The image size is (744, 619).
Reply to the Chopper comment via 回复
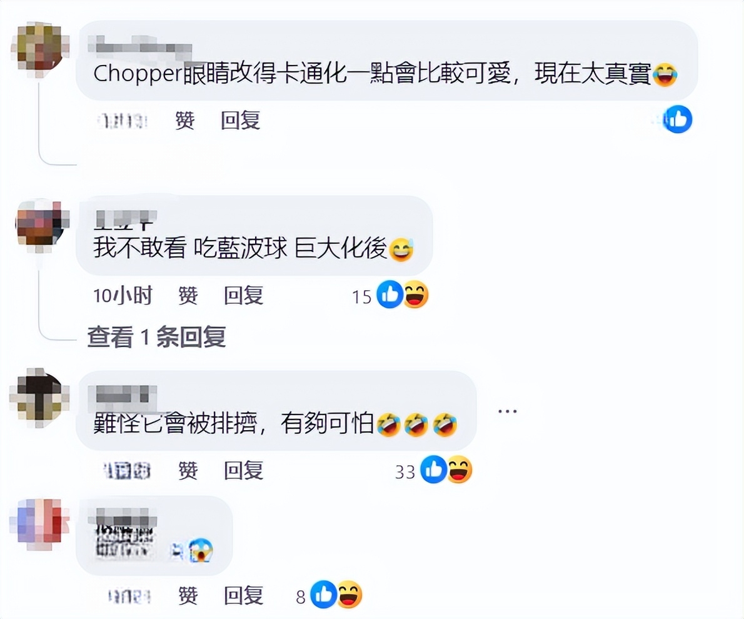point(240,121)
